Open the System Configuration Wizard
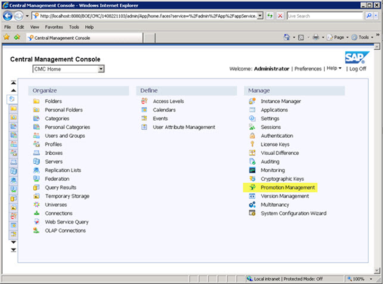Viewport: 383px width, 284px height. pyautogui.click(x=293, y=214)
